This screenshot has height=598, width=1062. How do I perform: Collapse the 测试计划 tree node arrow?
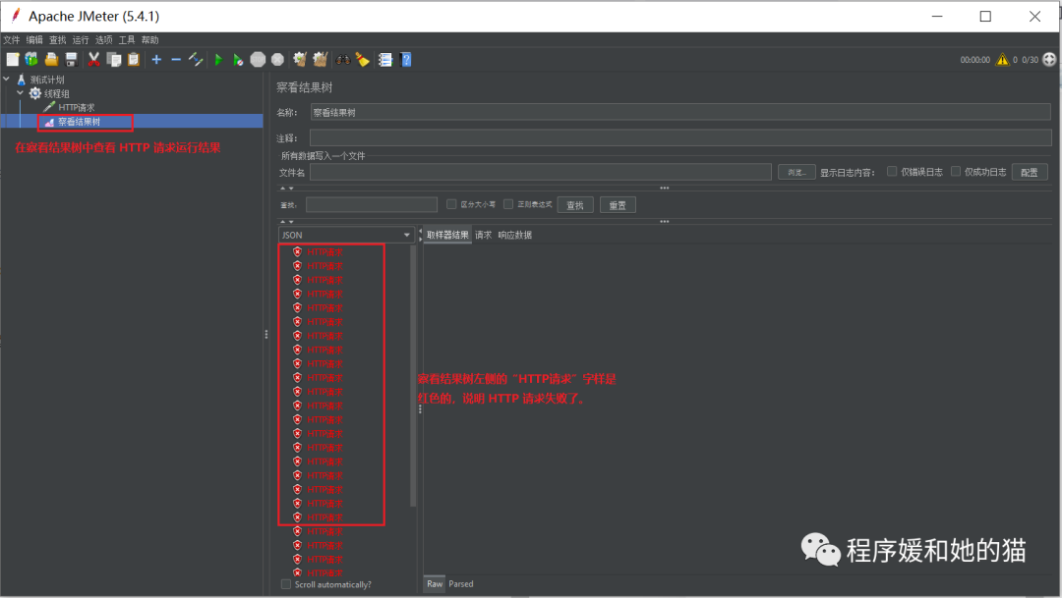[x=6, y=80]
